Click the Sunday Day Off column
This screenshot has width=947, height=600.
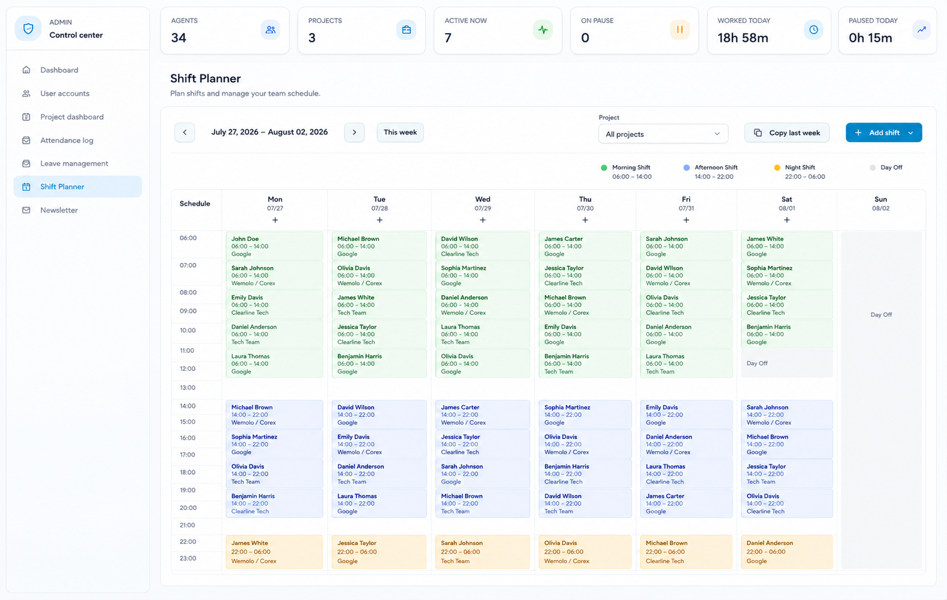[x=881, y=399]
